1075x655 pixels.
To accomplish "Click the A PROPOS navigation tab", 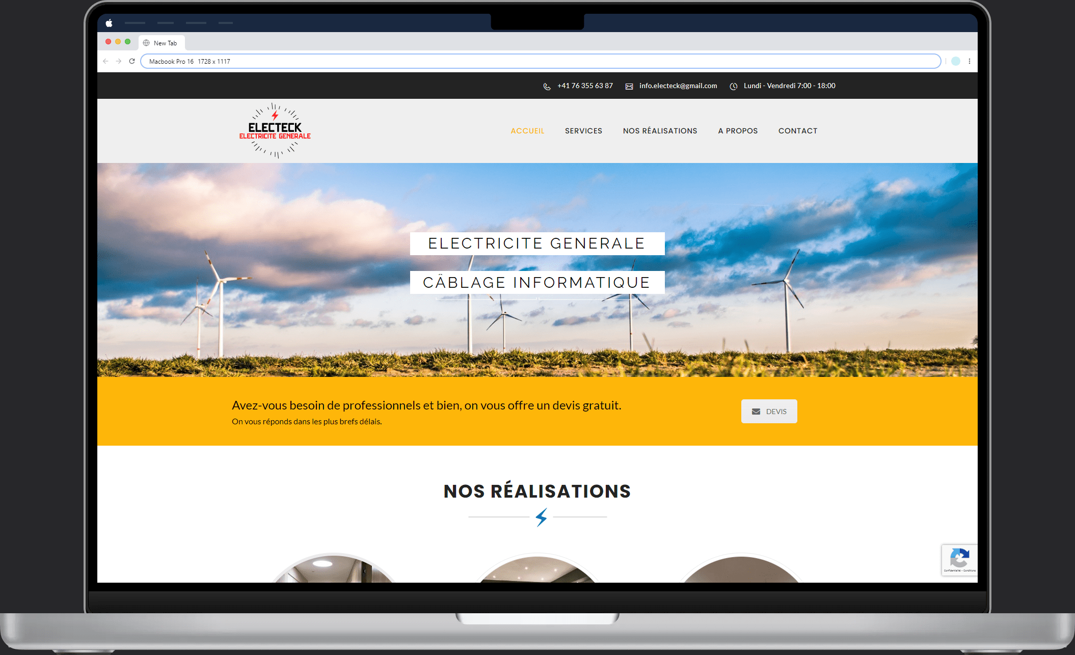I will click(737, 130).
